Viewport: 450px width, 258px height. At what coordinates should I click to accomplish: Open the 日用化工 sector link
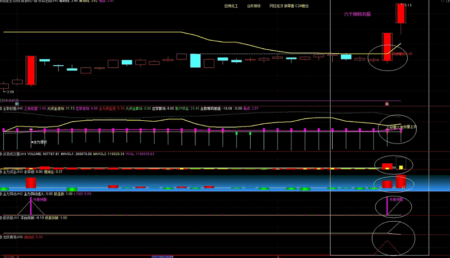click(x=231, y=6)
